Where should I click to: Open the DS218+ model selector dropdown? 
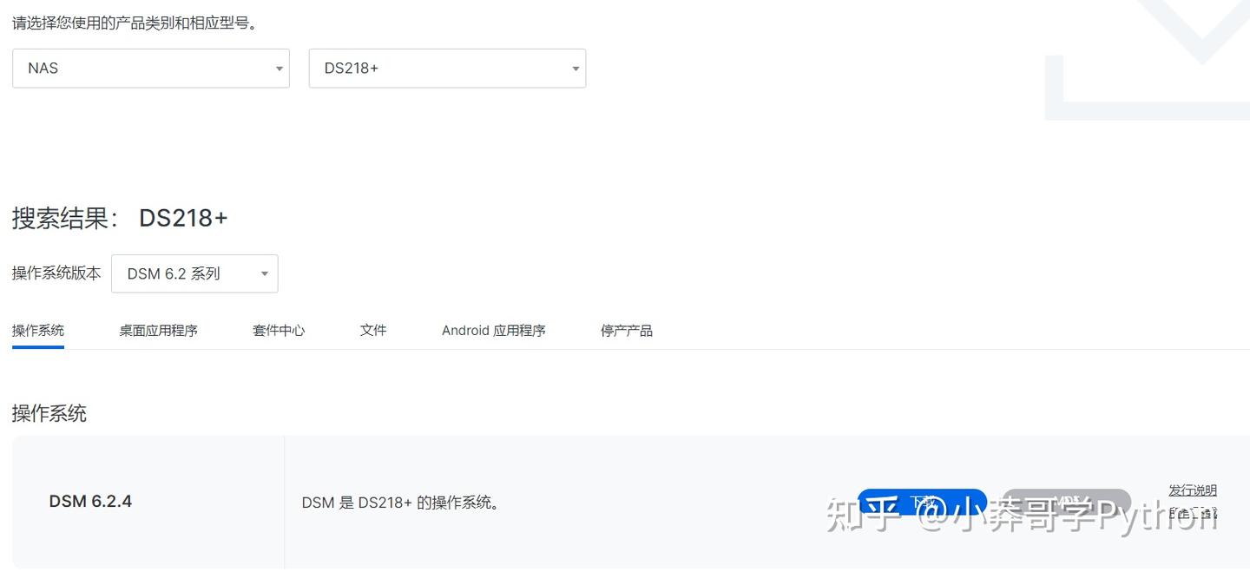(x=447, y=68)
